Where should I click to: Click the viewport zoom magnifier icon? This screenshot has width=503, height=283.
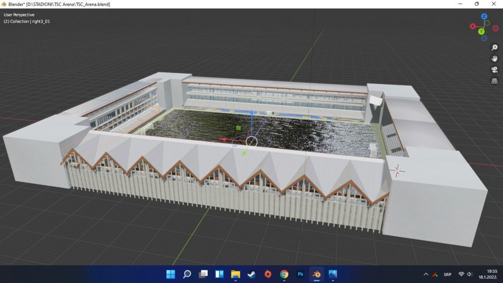(x=494, y=47)
